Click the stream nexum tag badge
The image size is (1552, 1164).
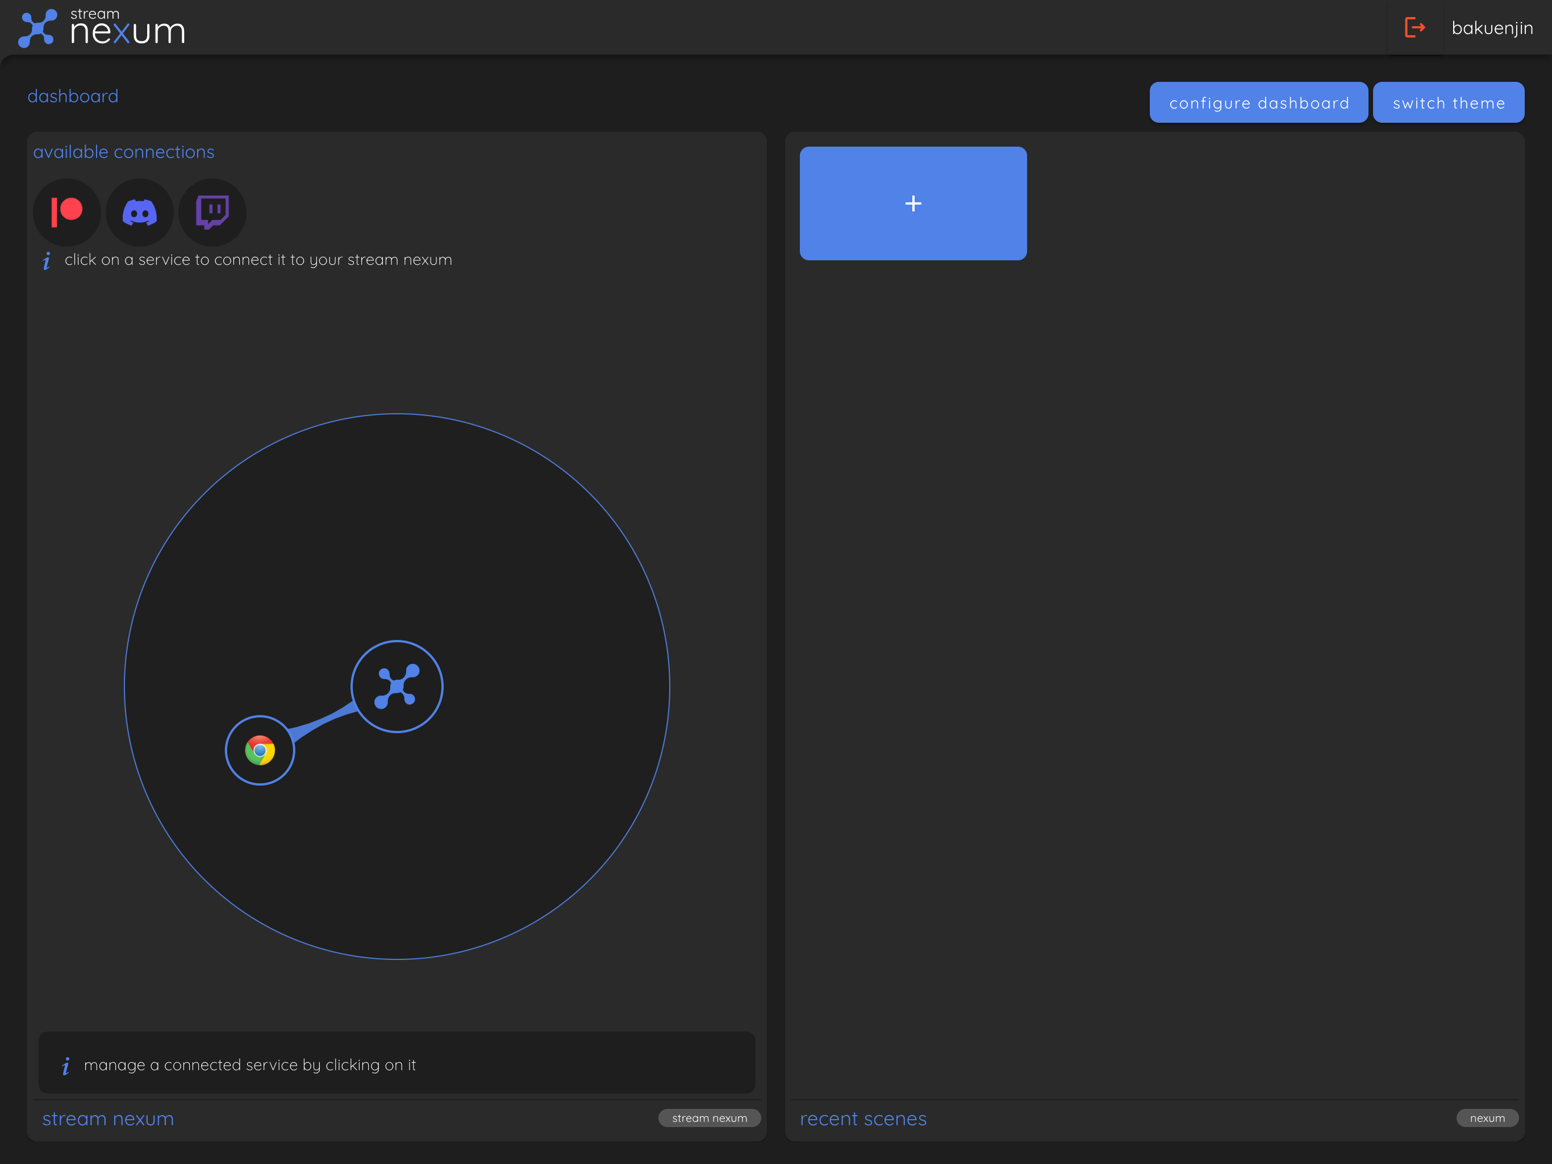(710, 1117)
